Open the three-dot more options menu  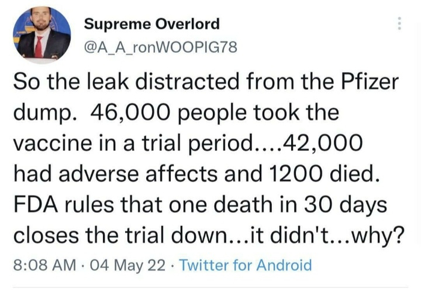397,23
